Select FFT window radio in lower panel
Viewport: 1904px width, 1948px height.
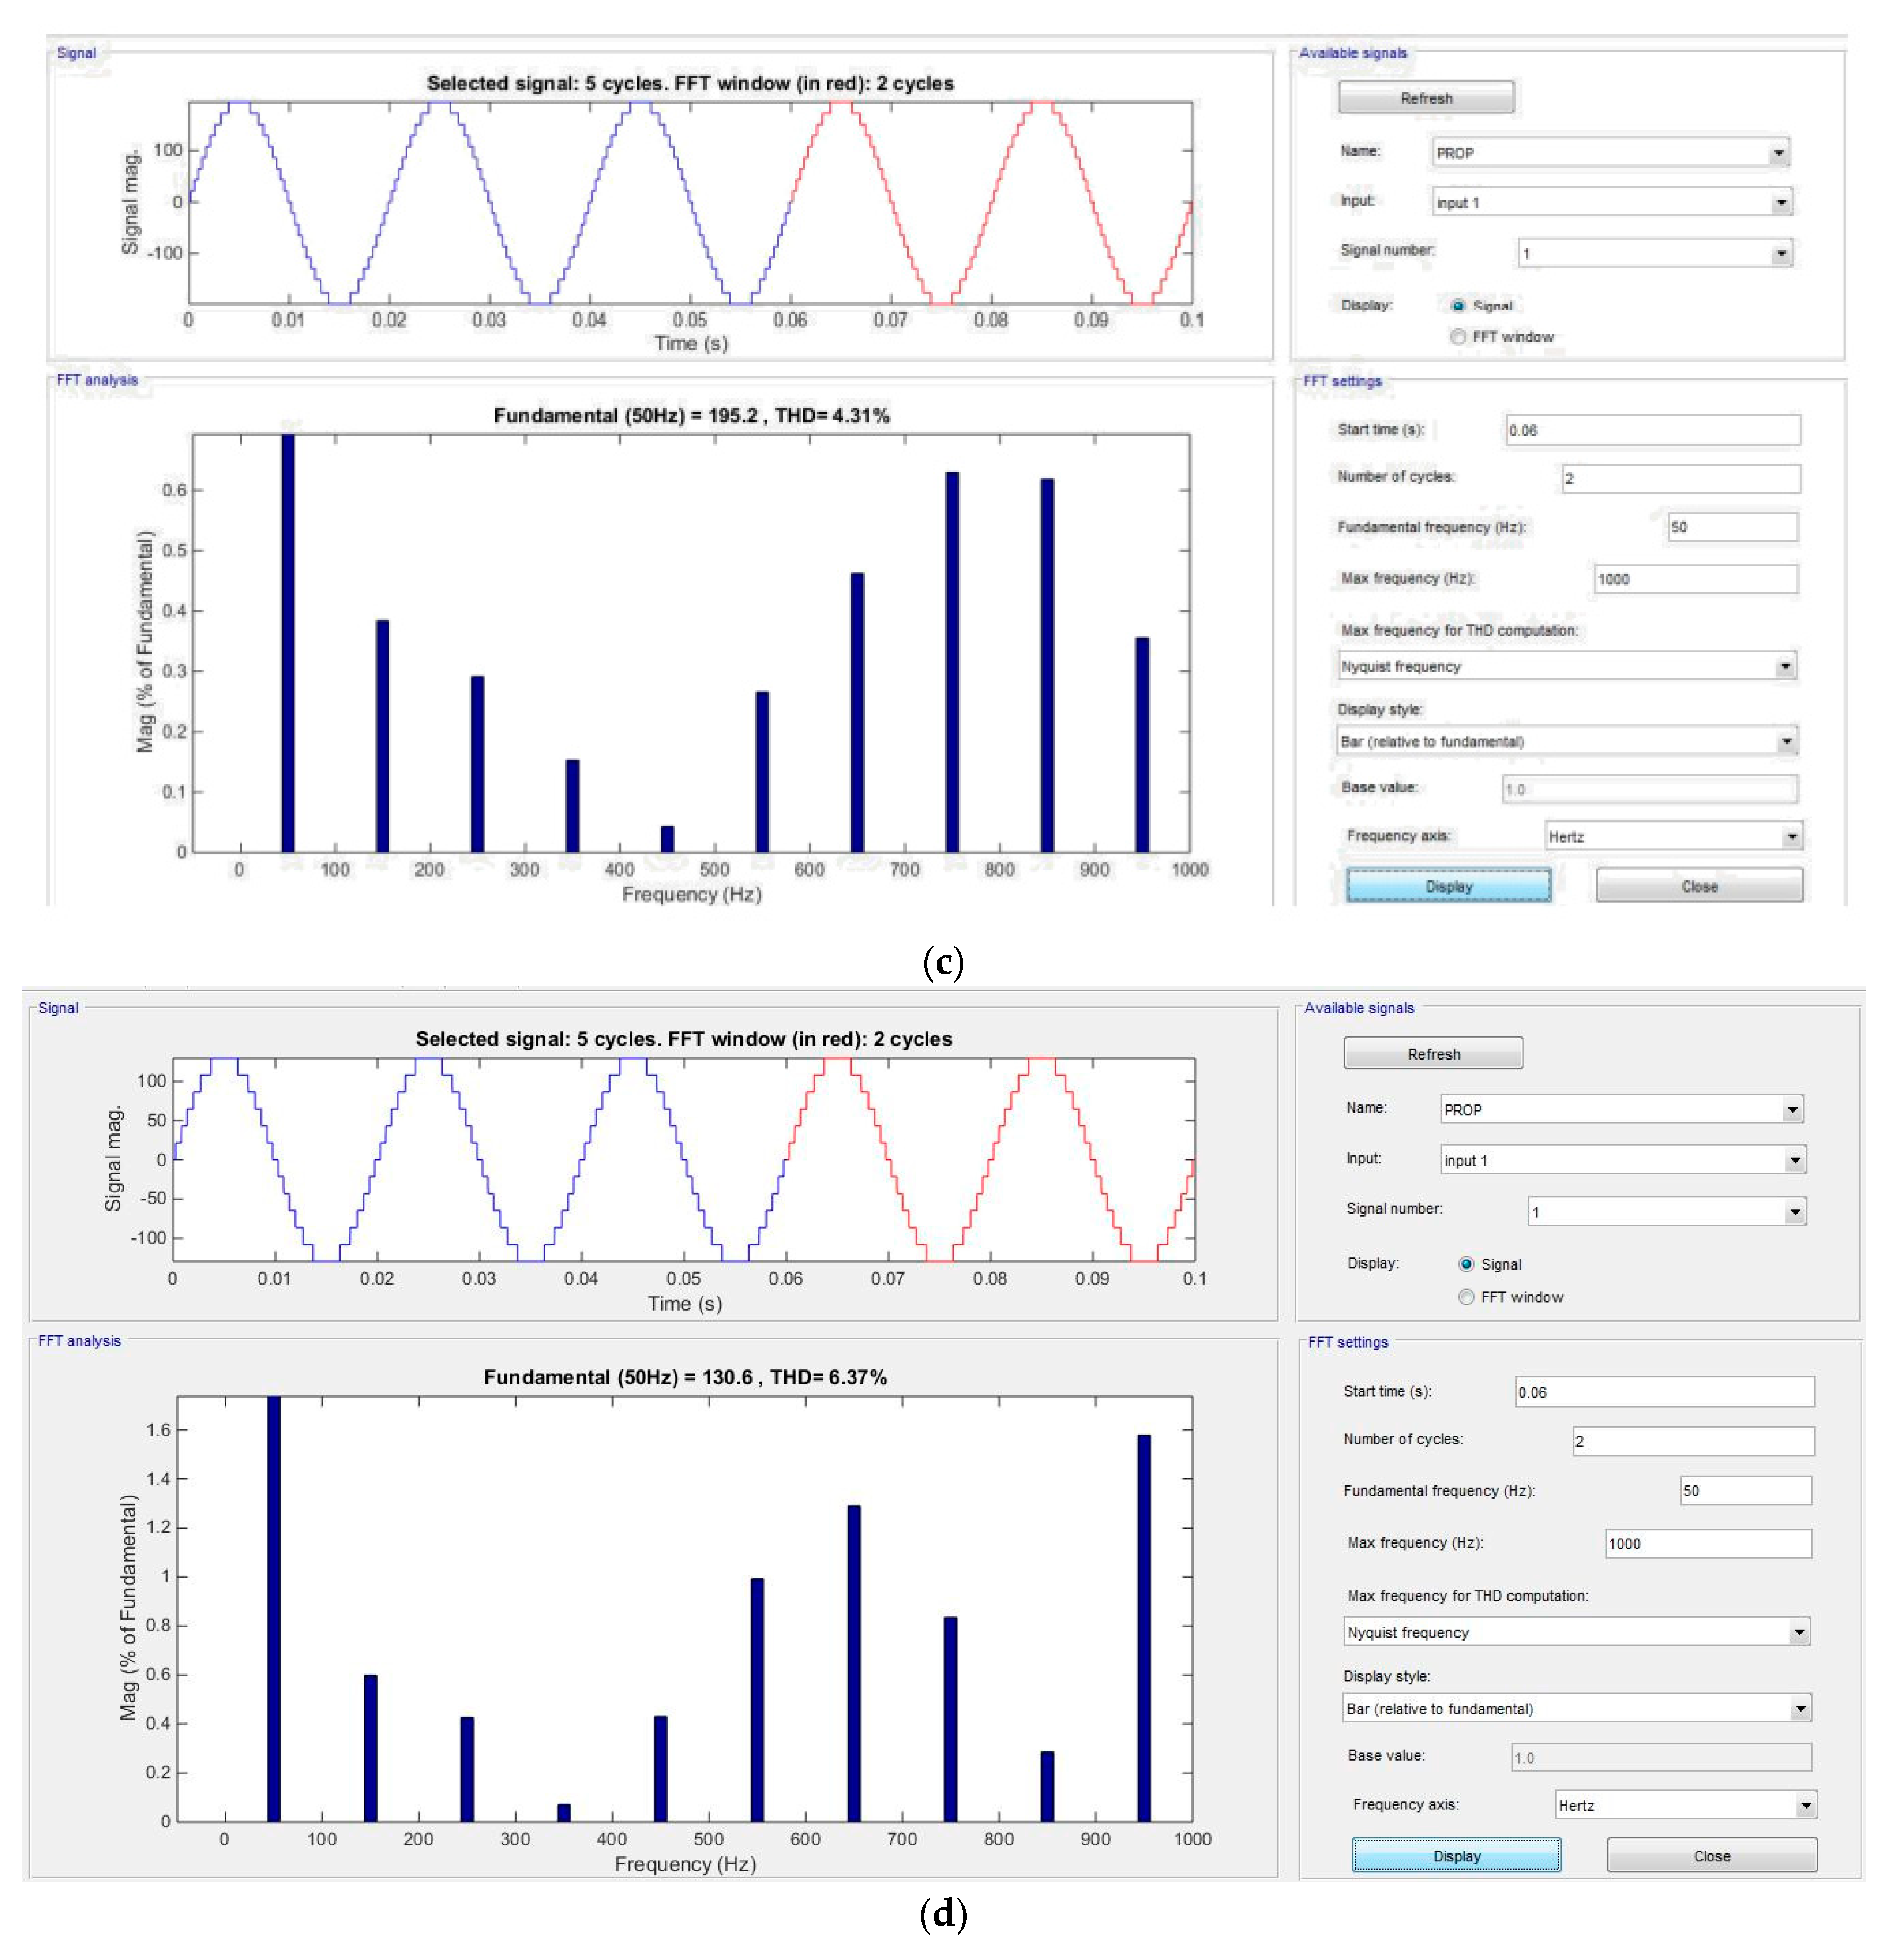coord(1465,1296)
